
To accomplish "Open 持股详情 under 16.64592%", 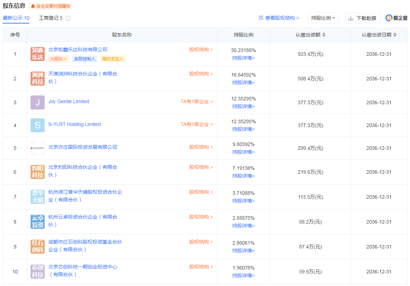I will 243,82.
